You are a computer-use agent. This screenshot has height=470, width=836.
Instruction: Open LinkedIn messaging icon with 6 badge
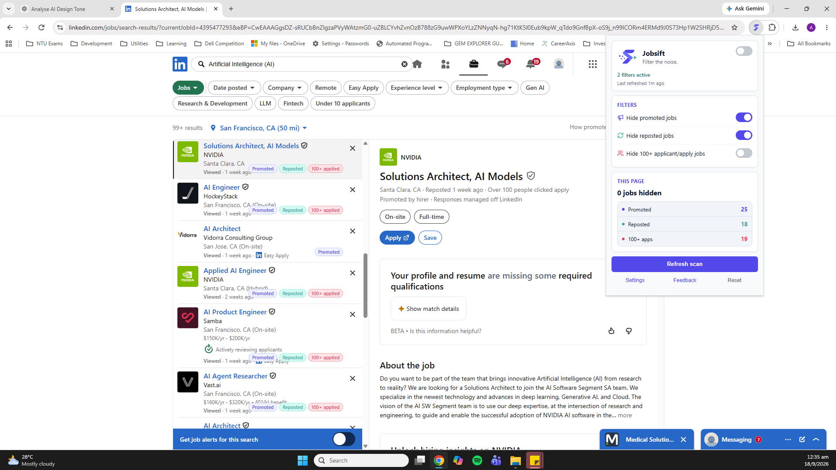[503, 64]
